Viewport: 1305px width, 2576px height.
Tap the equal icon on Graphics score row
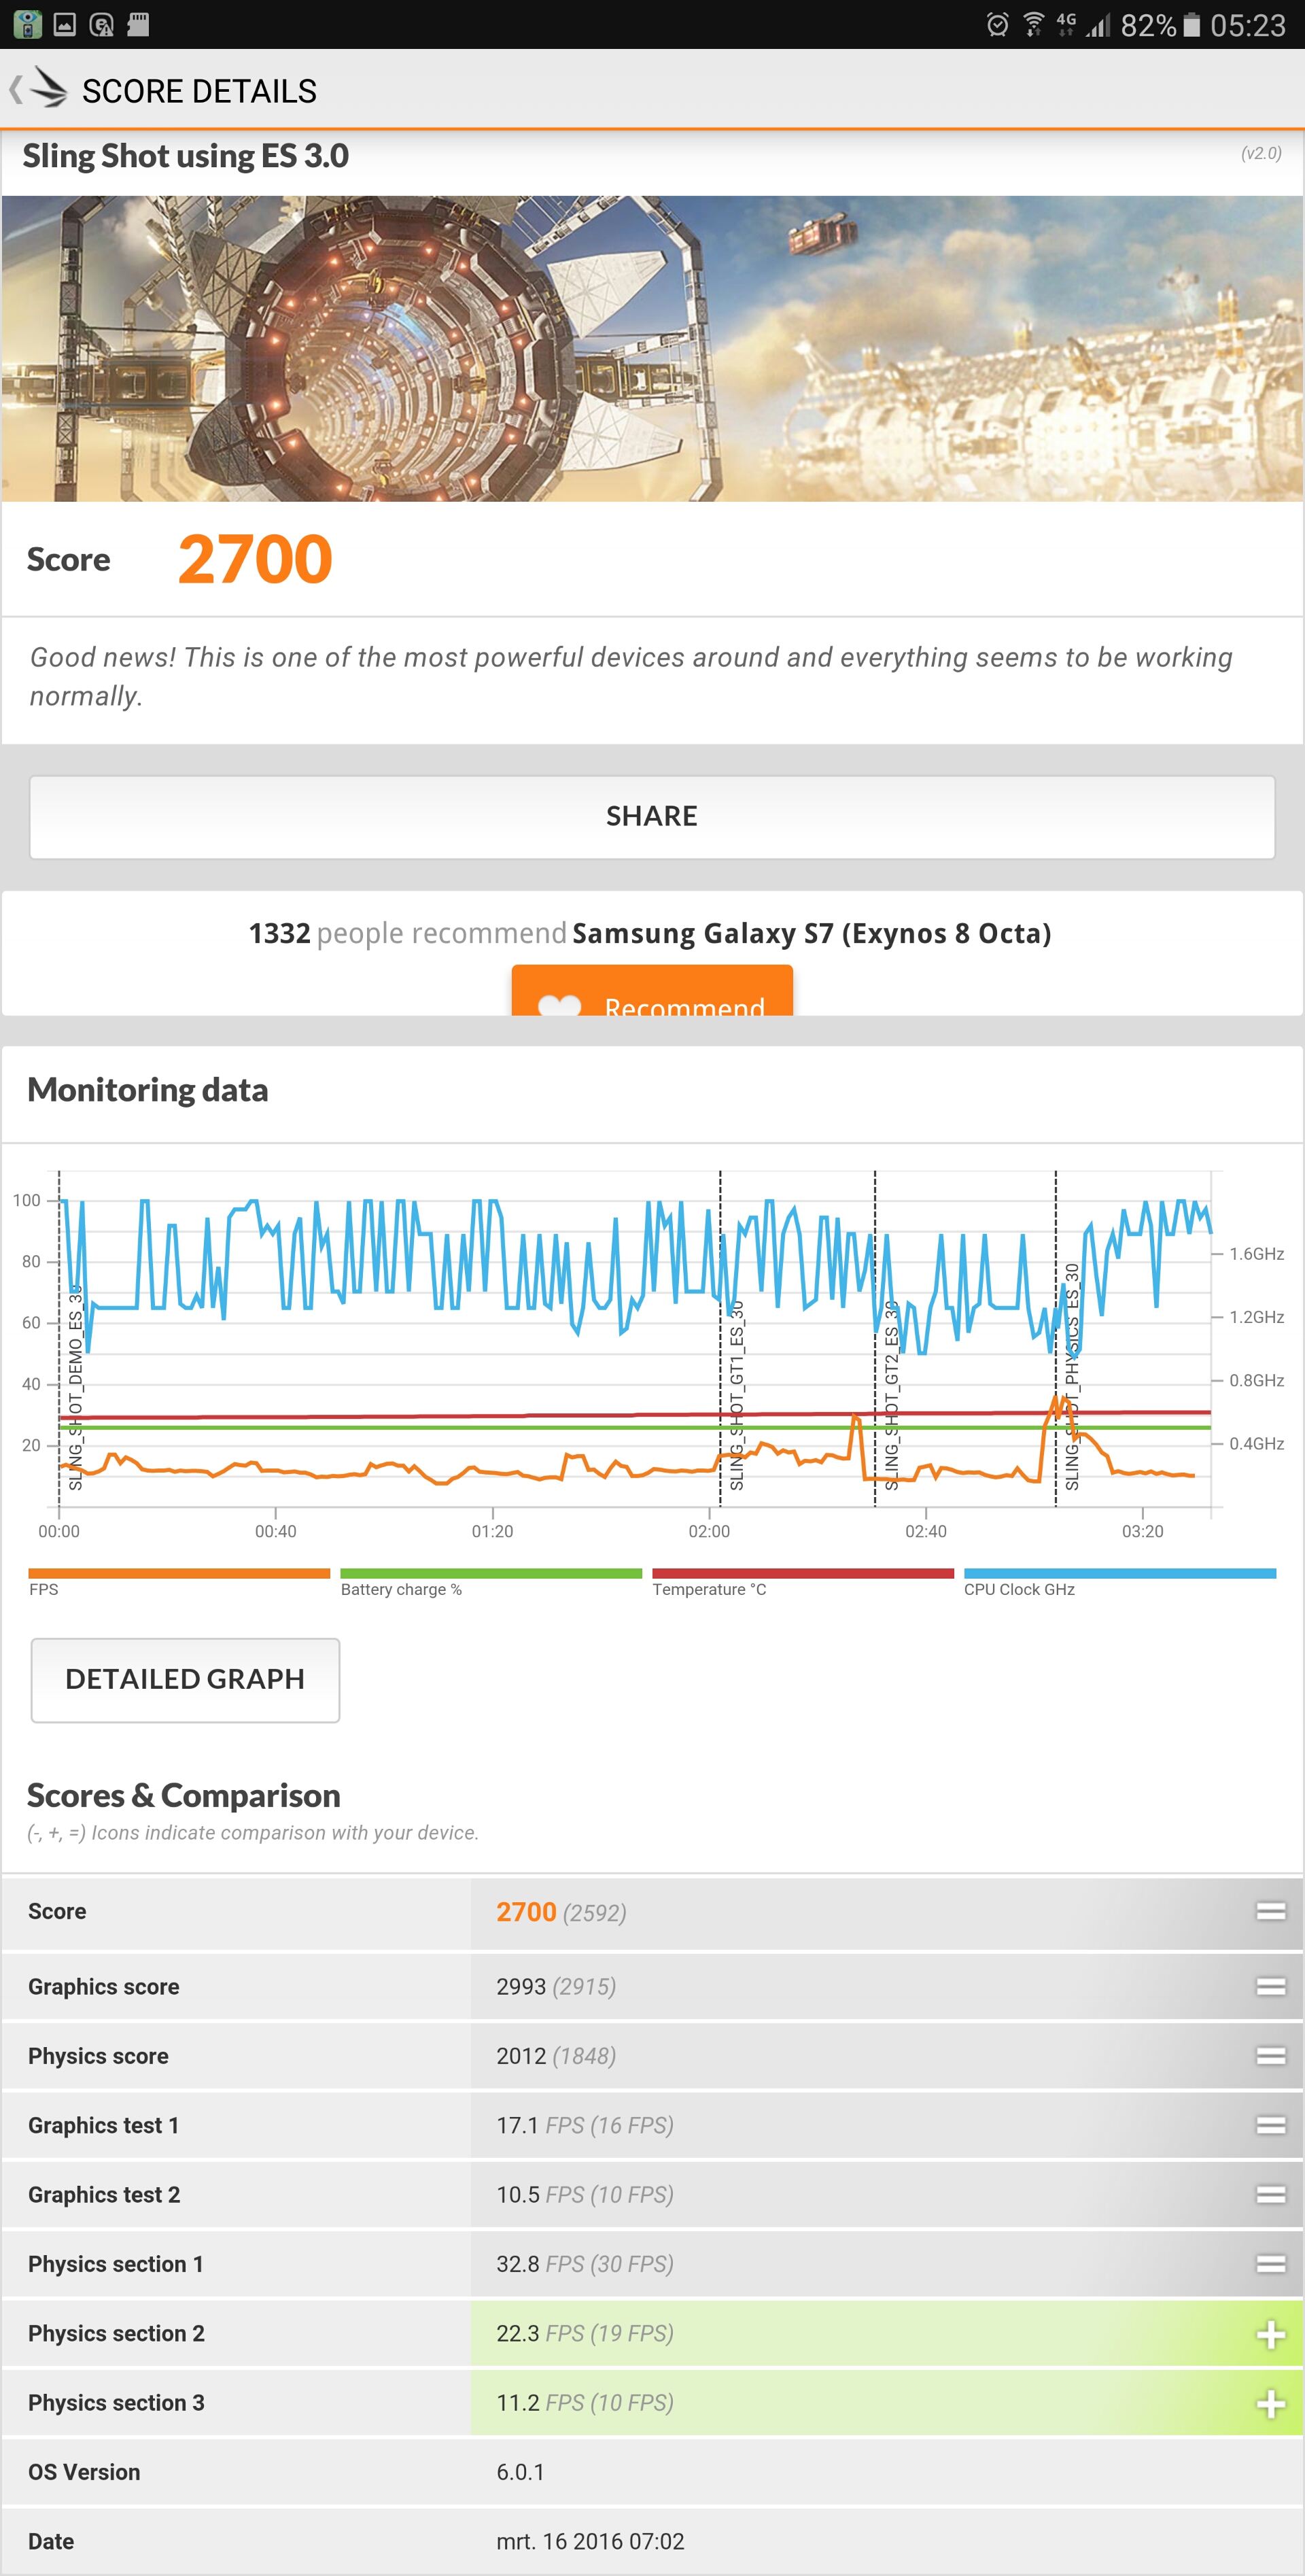[x=1271, y=1986]
